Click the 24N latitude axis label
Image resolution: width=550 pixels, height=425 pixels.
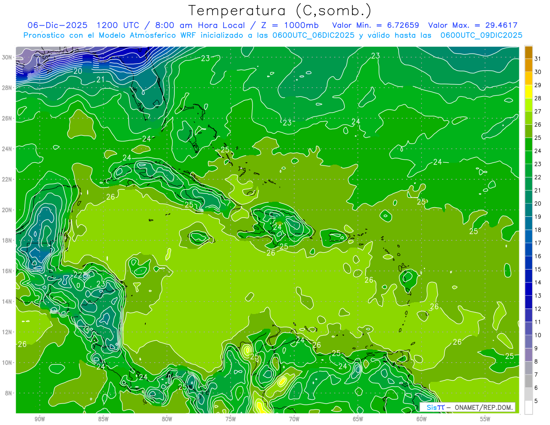(8, 149)
